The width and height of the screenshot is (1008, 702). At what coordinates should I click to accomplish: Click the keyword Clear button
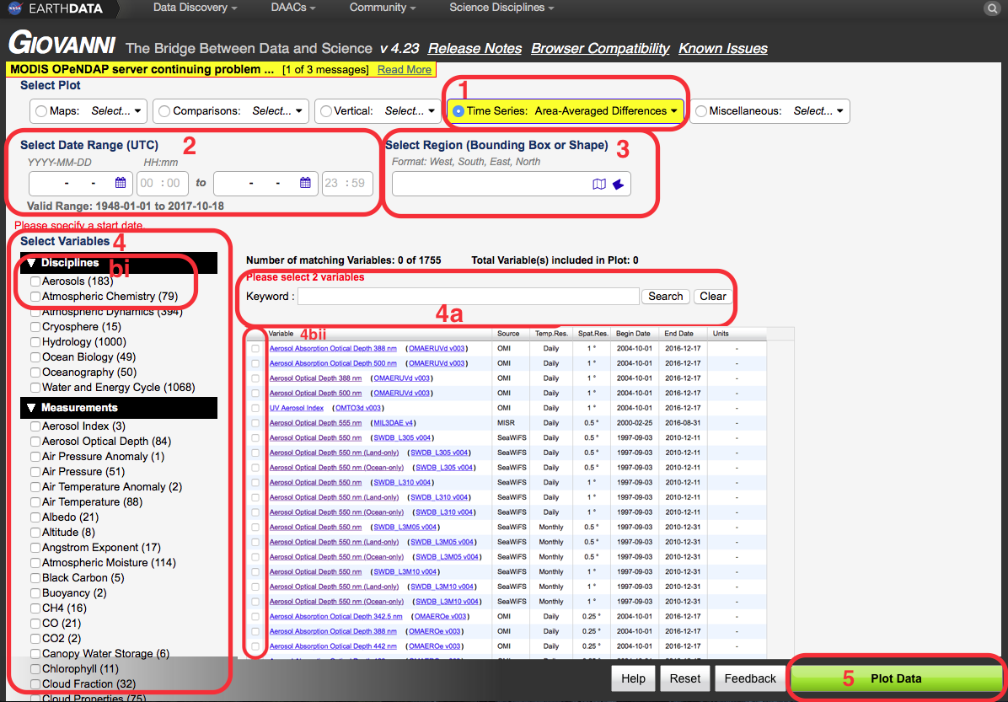pos(713,297)
